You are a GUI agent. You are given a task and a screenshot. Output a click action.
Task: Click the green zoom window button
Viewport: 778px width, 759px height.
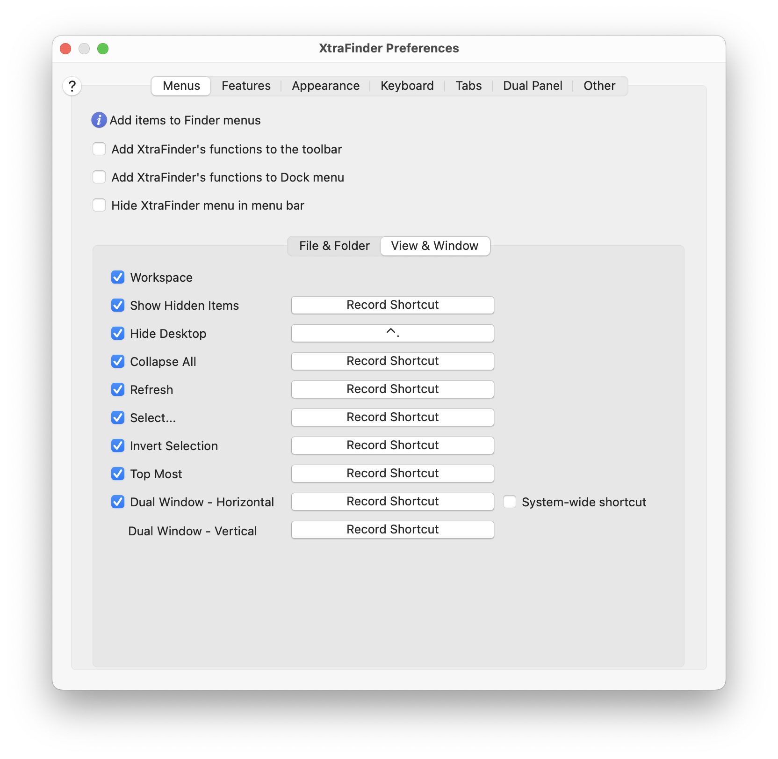pos(103,49)
